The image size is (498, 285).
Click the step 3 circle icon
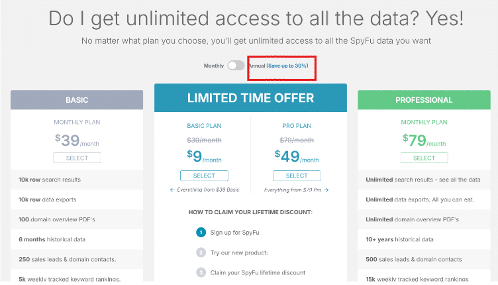pos(201,272)
